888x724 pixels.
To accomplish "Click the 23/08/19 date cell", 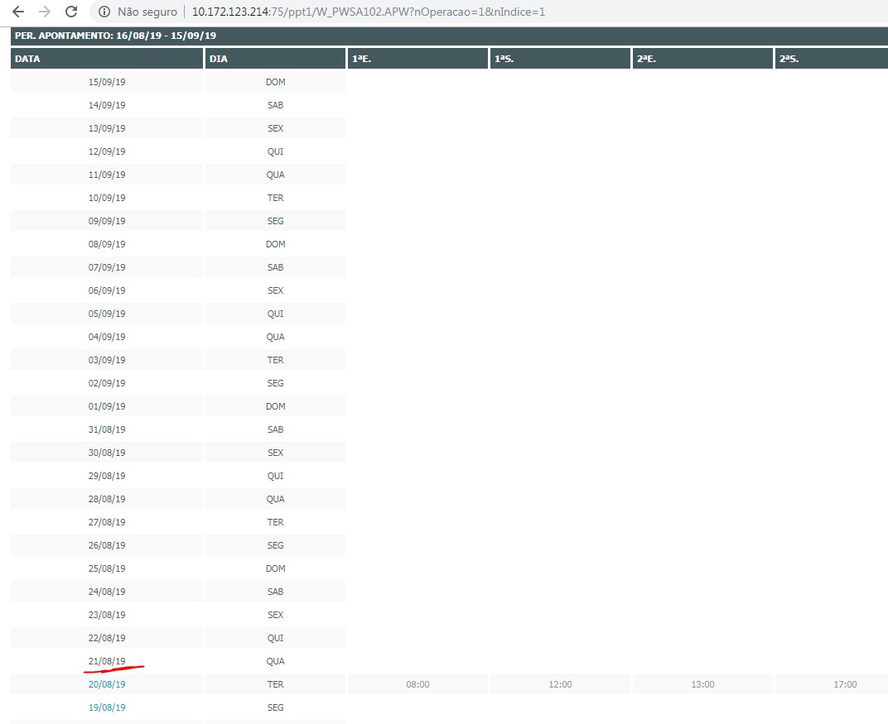I will (107, 615).
